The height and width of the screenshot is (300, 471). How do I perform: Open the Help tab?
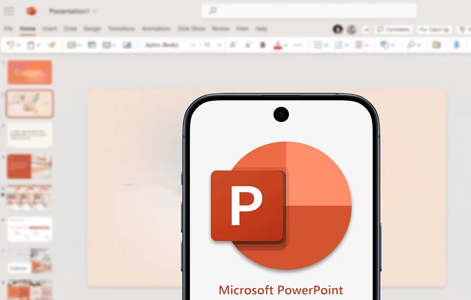[x=262, y=29]
